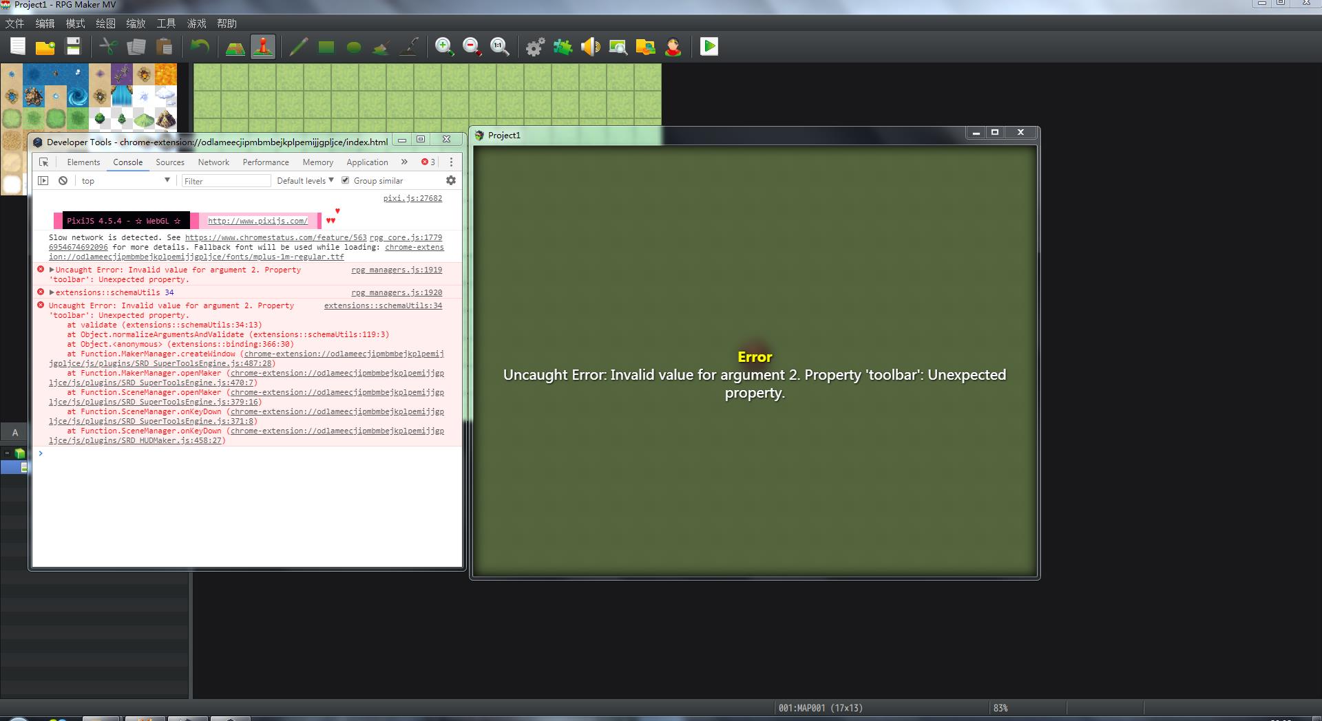Click the console Filter input field
This screenshot has width=1322, height=721.
click(x=226, y=181)
